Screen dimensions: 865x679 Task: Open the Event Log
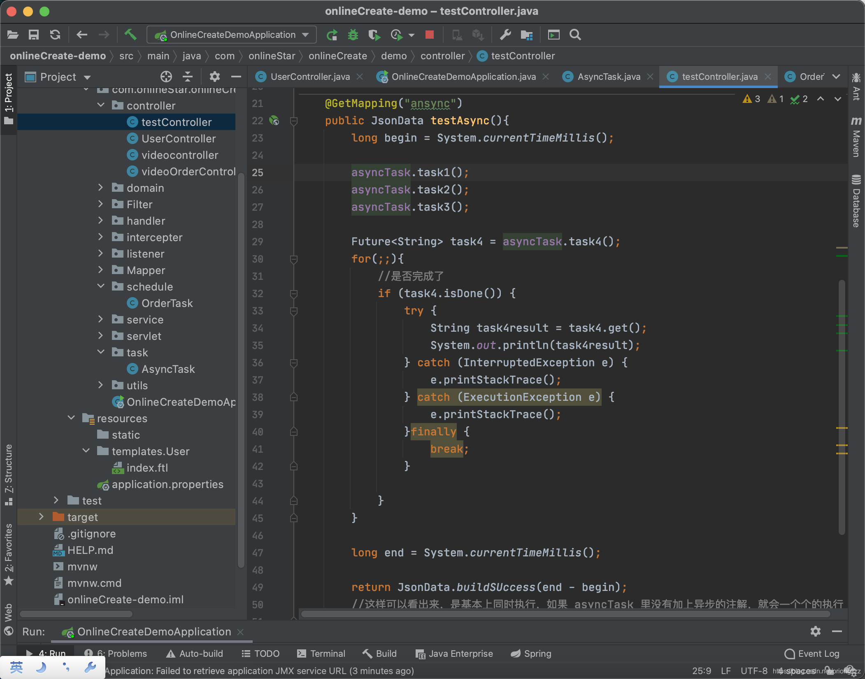[812, 653]
